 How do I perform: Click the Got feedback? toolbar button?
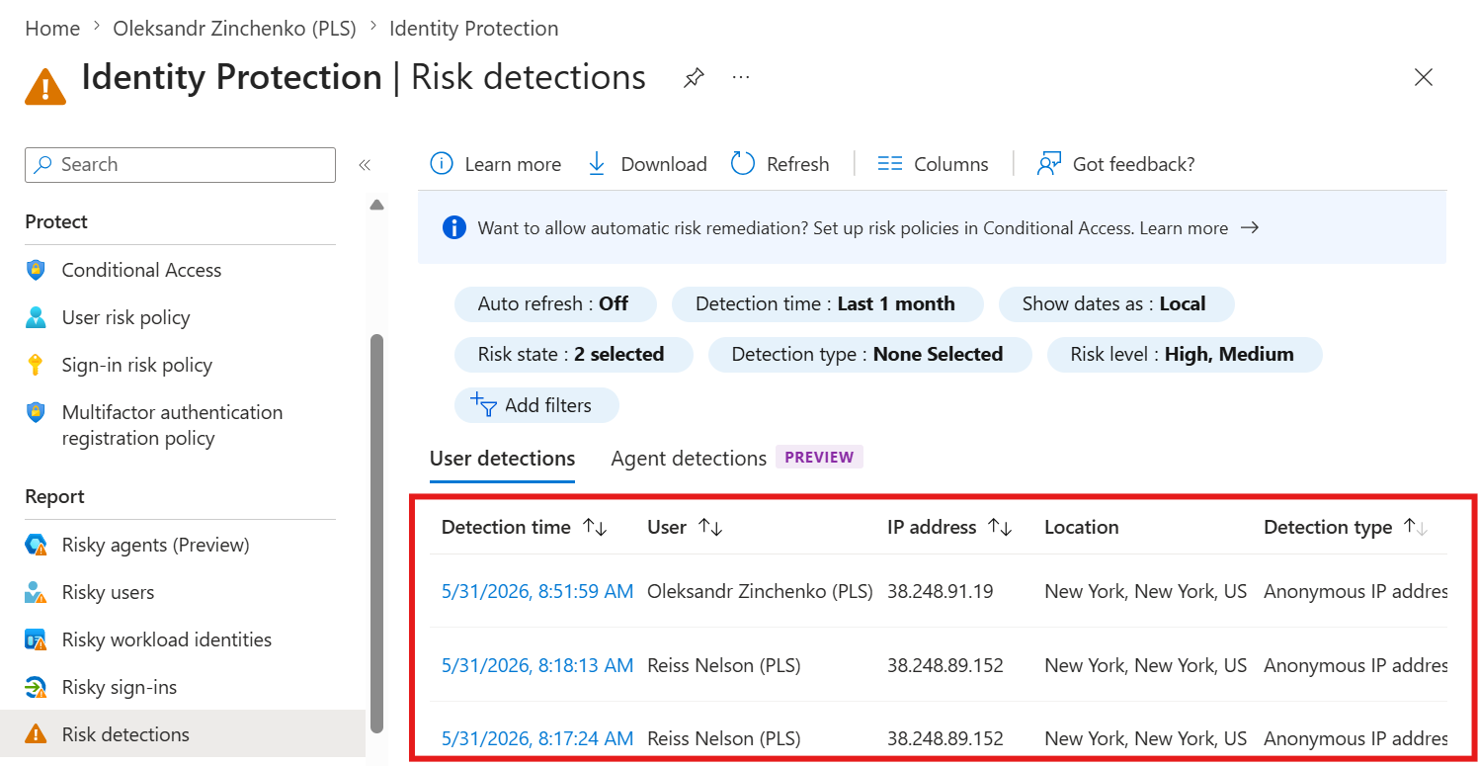pos(1116,164)
